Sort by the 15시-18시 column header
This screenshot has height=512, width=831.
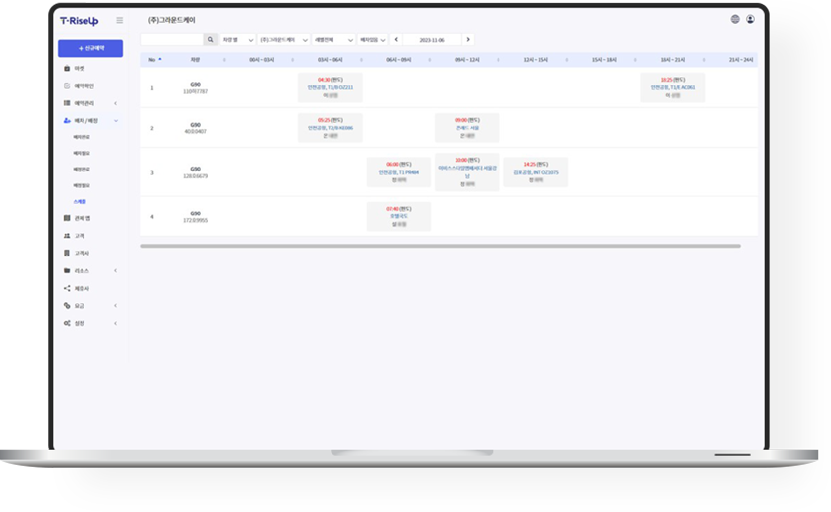(x=604, y=60)
